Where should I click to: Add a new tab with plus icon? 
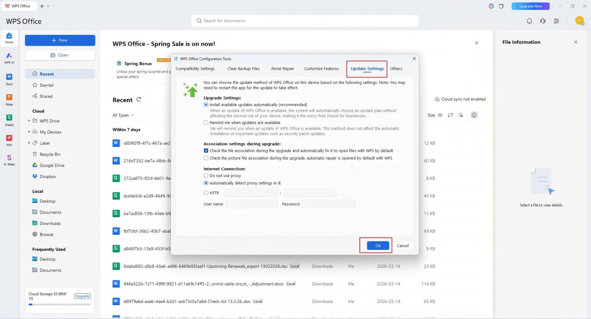click(42, 6)
